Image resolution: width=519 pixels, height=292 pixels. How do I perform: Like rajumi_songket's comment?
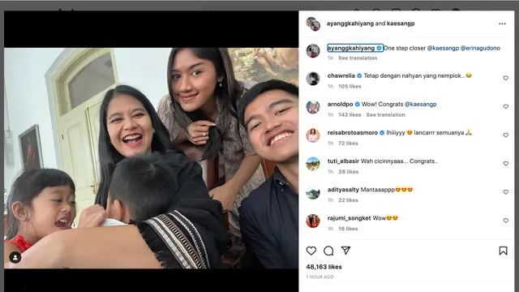[x=505, y=221]
